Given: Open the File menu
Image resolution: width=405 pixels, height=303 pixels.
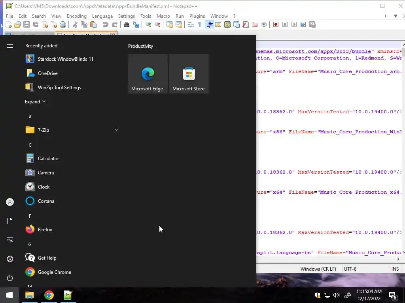Looking at the screenshot, I should [9, 16].
